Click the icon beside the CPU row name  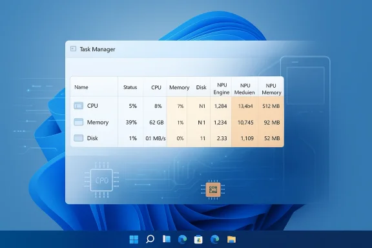pyautogui.click(x=79, y=106)
